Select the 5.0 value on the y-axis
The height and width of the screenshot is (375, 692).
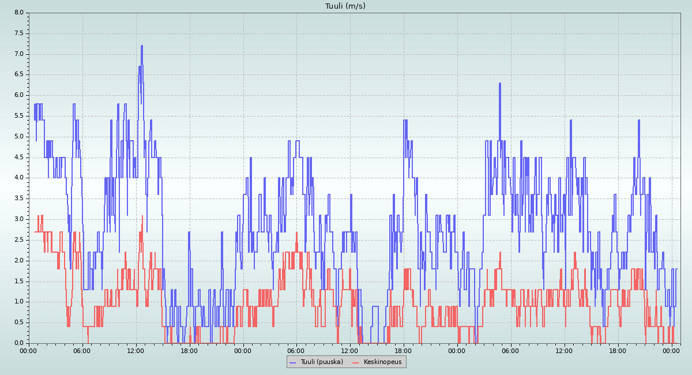[19, 137]
